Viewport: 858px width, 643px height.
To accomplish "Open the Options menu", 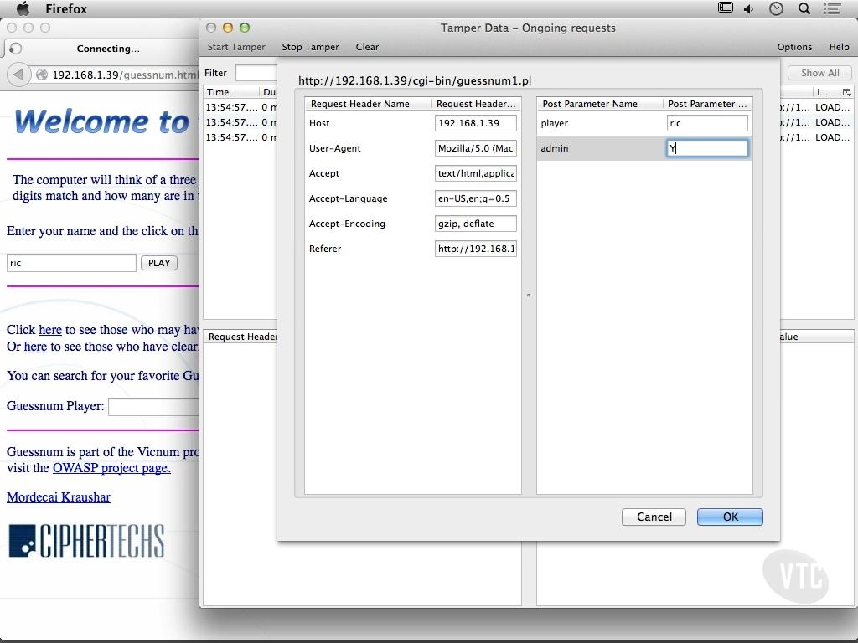I will pos(794,47).
